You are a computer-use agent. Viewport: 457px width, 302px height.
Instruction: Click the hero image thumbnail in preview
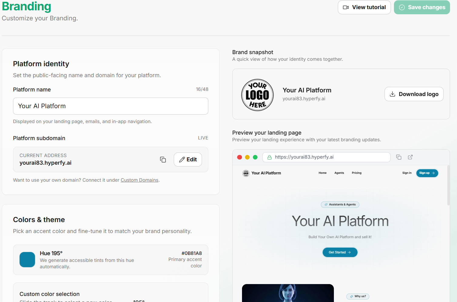[x=288, y=293]
